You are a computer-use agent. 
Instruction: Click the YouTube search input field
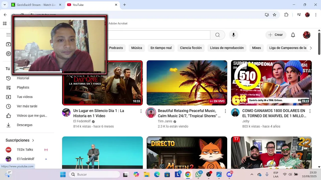(159, 35)
